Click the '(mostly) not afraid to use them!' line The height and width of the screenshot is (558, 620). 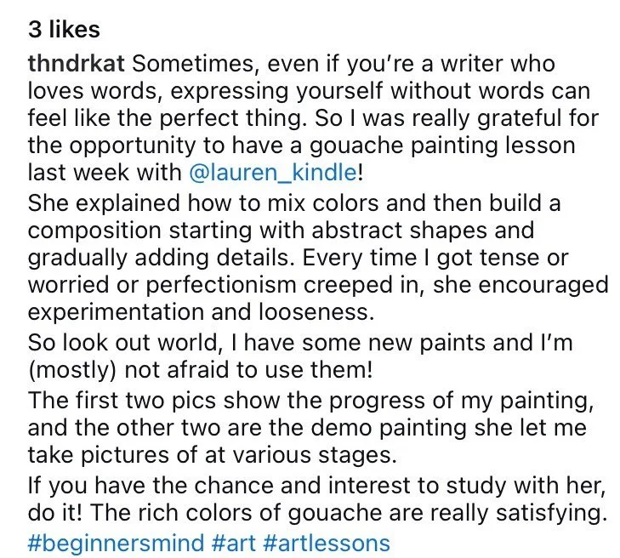200,371
